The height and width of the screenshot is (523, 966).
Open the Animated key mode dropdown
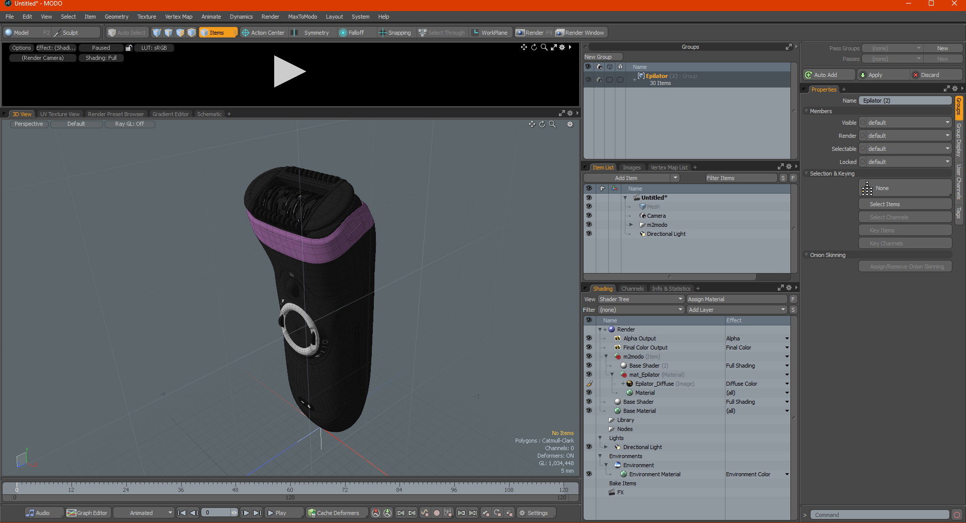144,513
